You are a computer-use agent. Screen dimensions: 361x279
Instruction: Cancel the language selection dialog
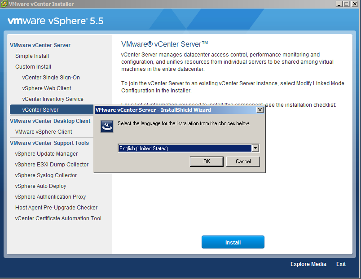(243, 161)
